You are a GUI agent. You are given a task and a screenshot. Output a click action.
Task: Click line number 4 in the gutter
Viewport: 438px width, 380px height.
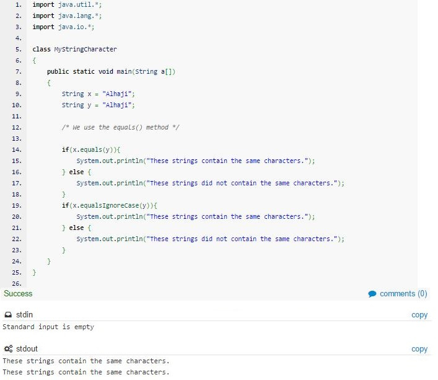click(x=19, y=38)
